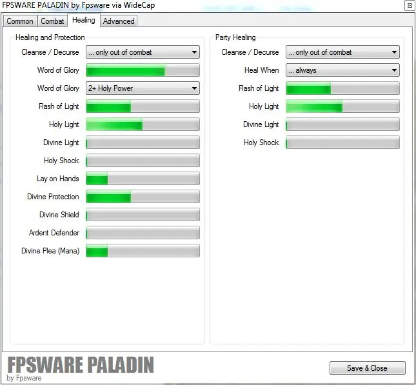Expand Party Healing Cleanse / Decurse dropdown
This screenshot has height=385, width=416.
[342, 52]
